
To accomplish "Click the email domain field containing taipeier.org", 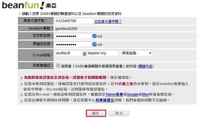I will pyautogui.click(x=103, y=53).
